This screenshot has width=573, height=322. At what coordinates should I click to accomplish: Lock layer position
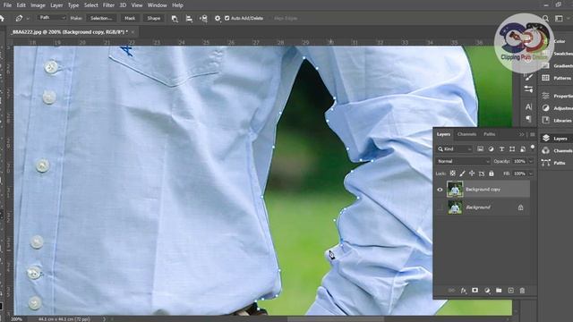pyautogui.click(x=472, y=174)
